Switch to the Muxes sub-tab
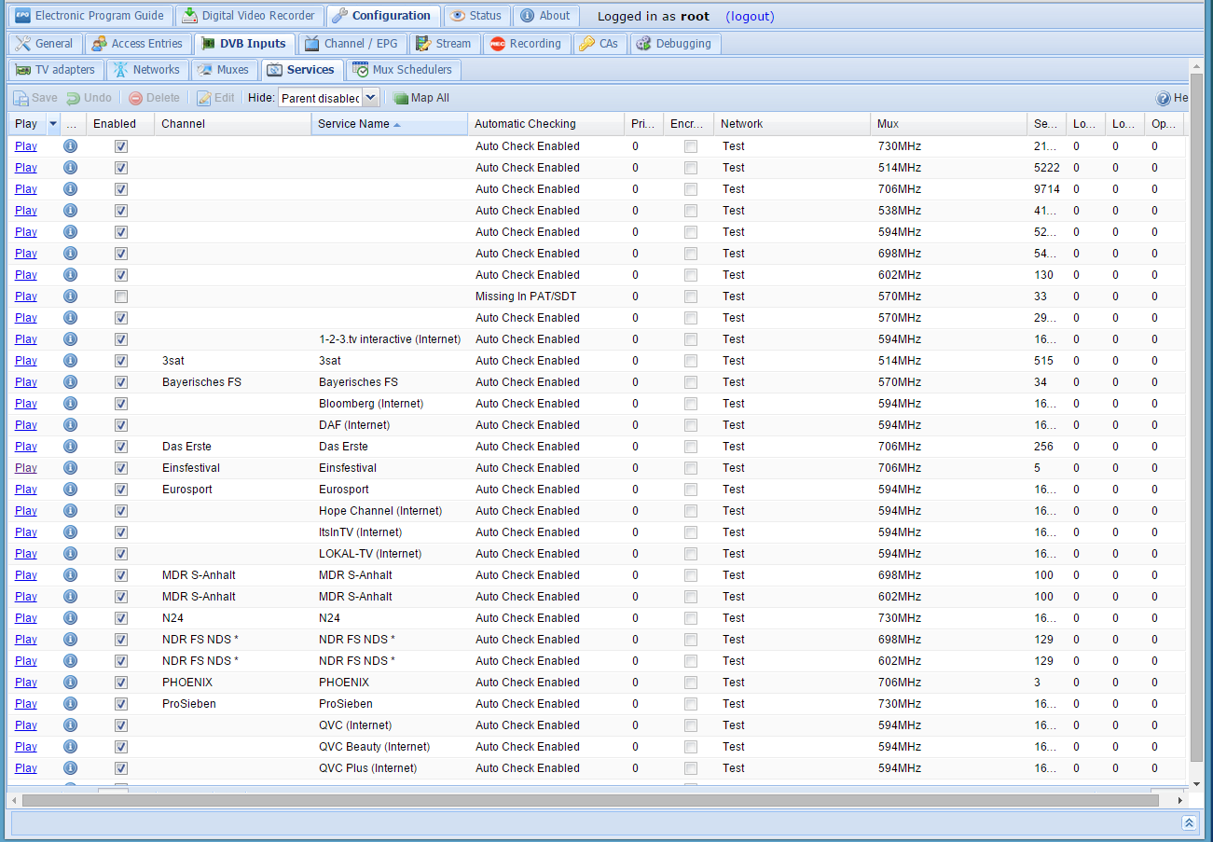This screenshot has height=842, width=1213. [224, 70]
